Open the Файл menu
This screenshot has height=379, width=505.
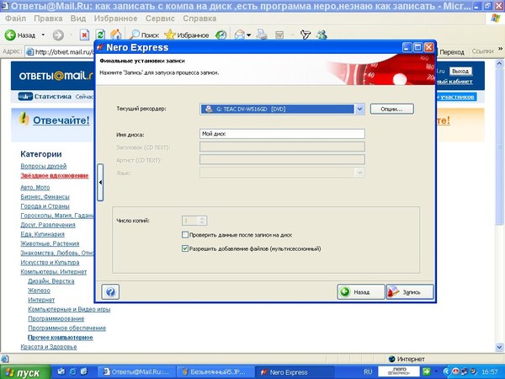coord(15,19)
